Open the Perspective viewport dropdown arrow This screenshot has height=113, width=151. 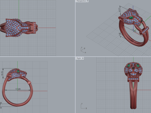point(88,1)
